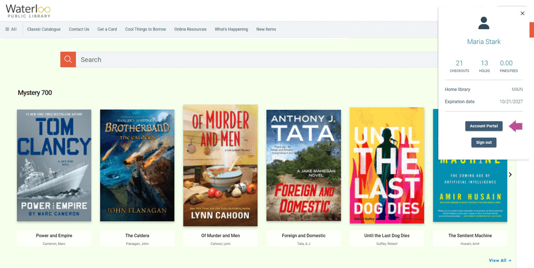Click the Waterloo Public Library logo
Image resolution: width=534 pixels, height=268 pixels.
coord(28,11)
